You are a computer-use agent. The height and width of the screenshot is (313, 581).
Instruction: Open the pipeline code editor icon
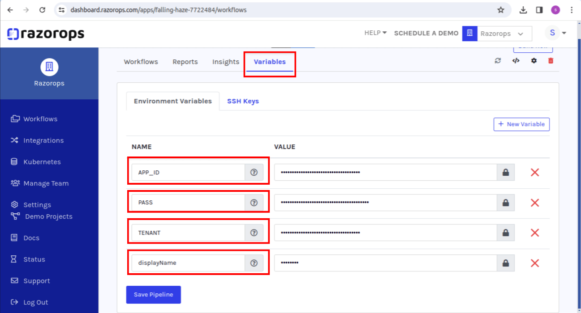tap(516, 61)
